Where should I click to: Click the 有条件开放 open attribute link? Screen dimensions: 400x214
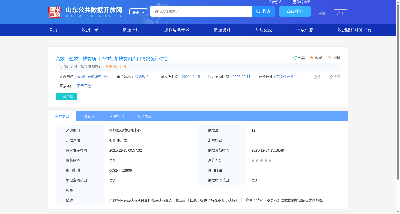click(x=285, y=77)
